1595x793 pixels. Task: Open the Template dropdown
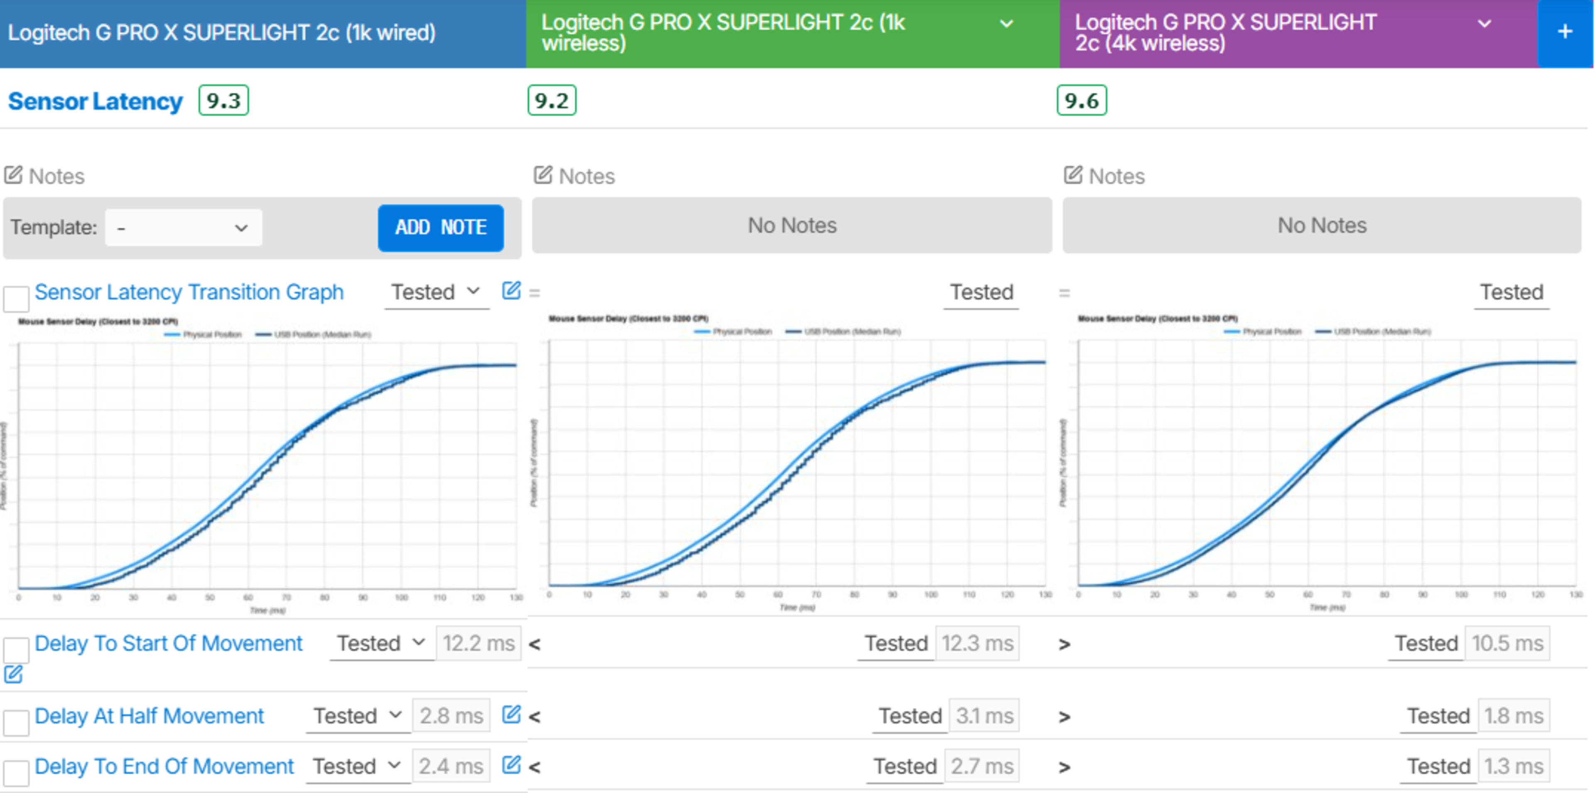point(183,228)
